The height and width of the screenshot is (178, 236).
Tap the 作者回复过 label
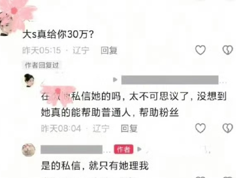(41, 65)
